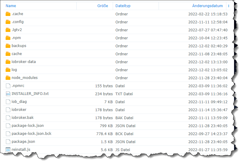Viewport: 245px width, 165px height.
Task: Select the iobroker.bak file name
Action: (x=23, y=118)
